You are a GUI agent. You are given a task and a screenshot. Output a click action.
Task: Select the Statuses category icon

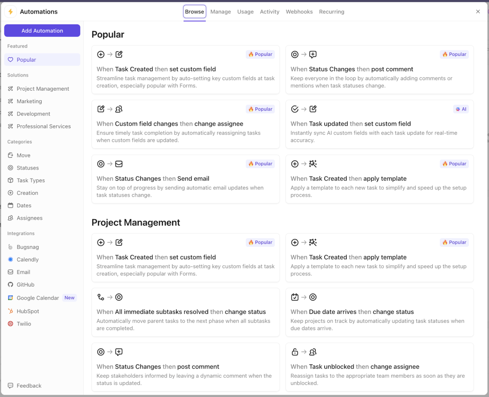click(10, 168)
